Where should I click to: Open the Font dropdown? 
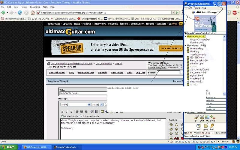tap(76, 104)
